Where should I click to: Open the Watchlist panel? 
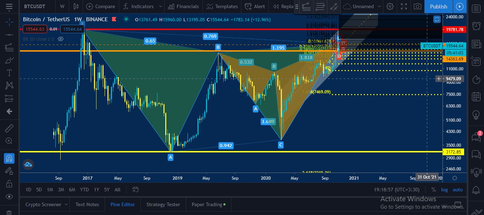click(x=476, y=8)
